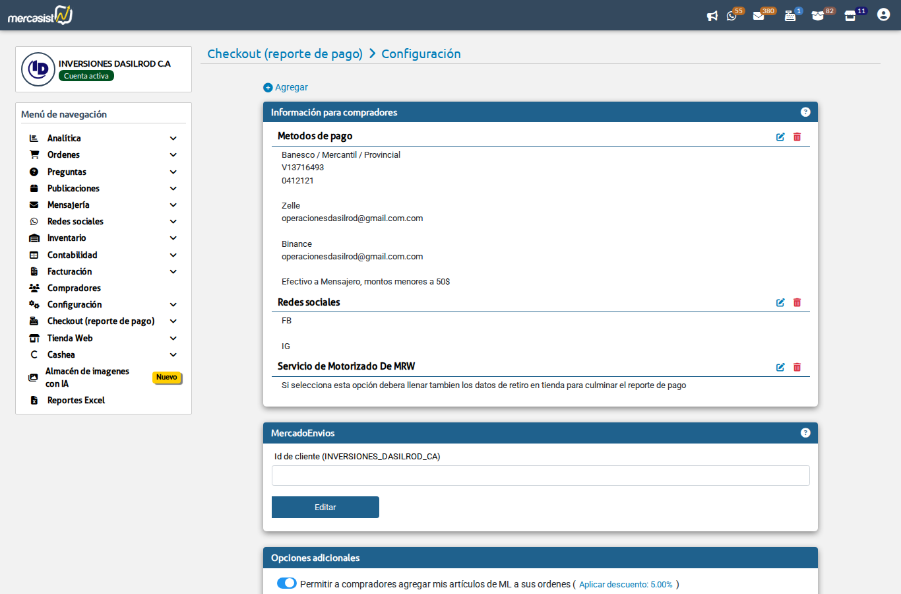
Task: Open the announcements megaphone icon
Action: tap(712, 15)
